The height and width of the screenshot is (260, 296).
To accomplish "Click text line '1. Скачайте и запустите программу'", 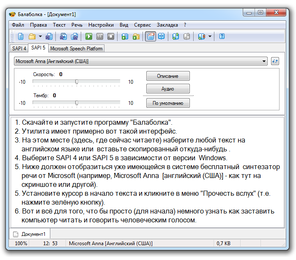I will point(93,122).
